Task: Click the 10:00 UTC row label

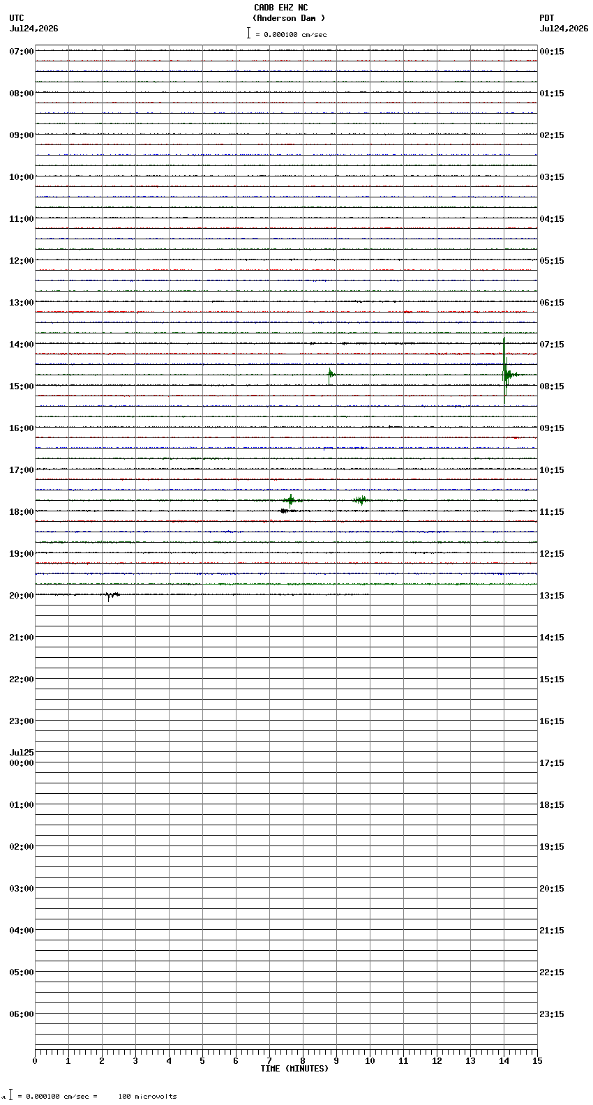Action: pos(22,177)
